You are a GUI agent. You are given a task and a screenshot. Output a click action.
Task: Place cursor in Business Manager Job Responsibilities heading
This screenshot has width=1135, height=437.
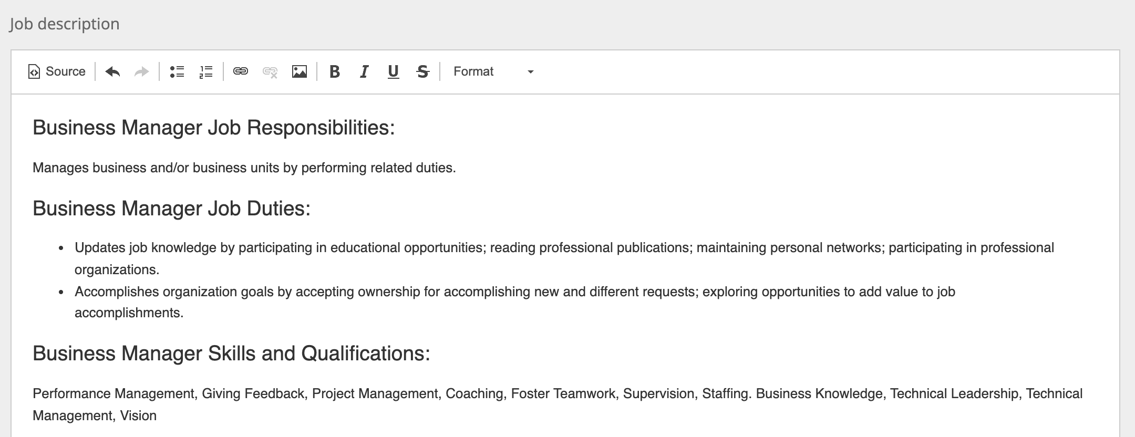(213, 128)
